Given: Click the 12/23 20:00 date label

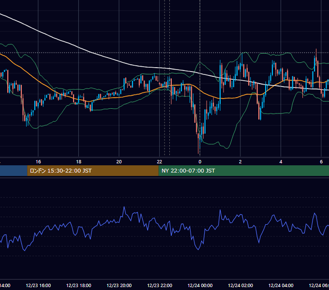Looking at the screenshot, I should click(x=119, y=285).
